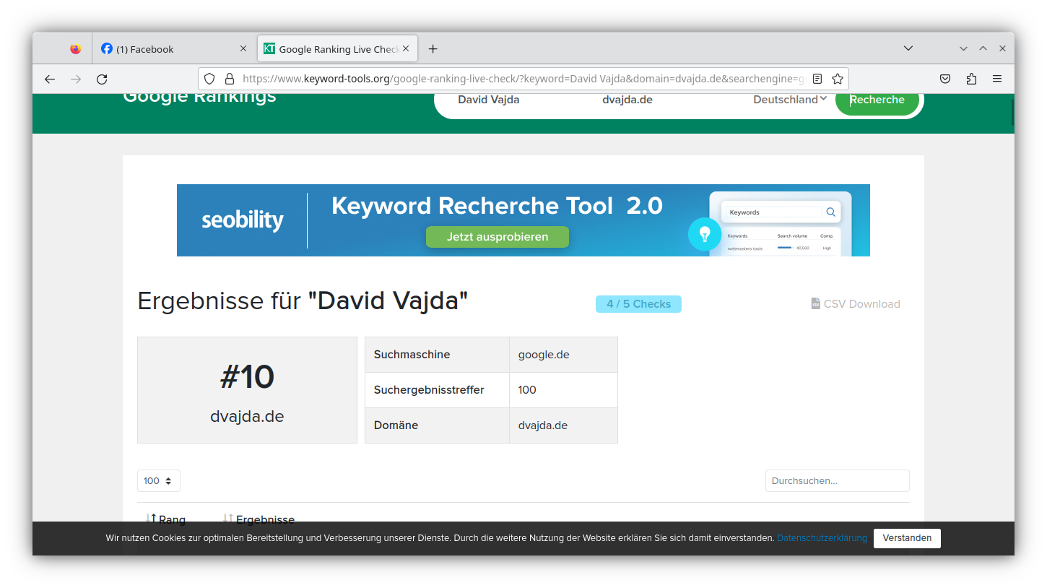Image resolution: width=1047 pixels, height=588 pixels.
Task: Click the tracking protection shield icon
Action: pyautogui.click(x=209, y=79)
